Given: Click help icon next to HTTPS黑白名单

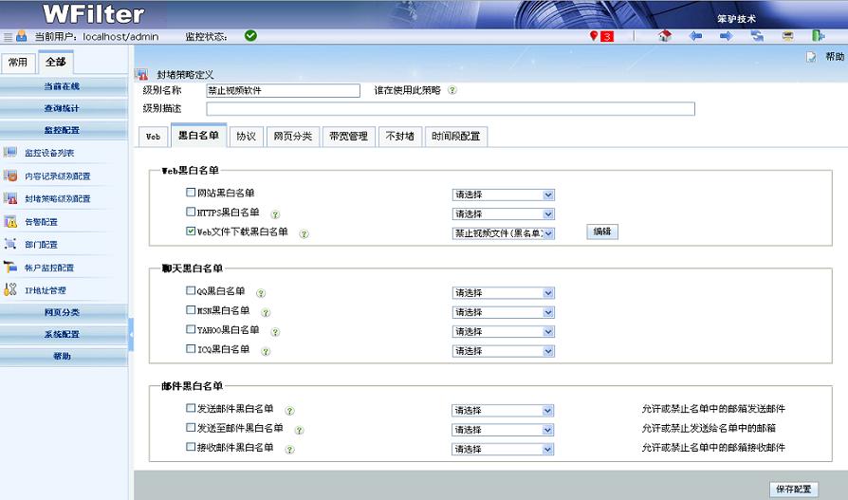Looking at the screenshot, I should point(275,214).
